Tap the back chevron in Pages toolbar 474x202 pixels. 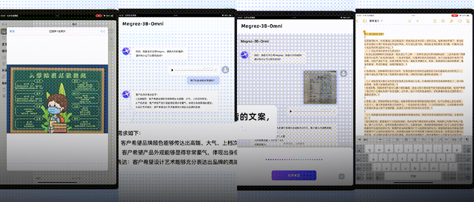[357, 21]
